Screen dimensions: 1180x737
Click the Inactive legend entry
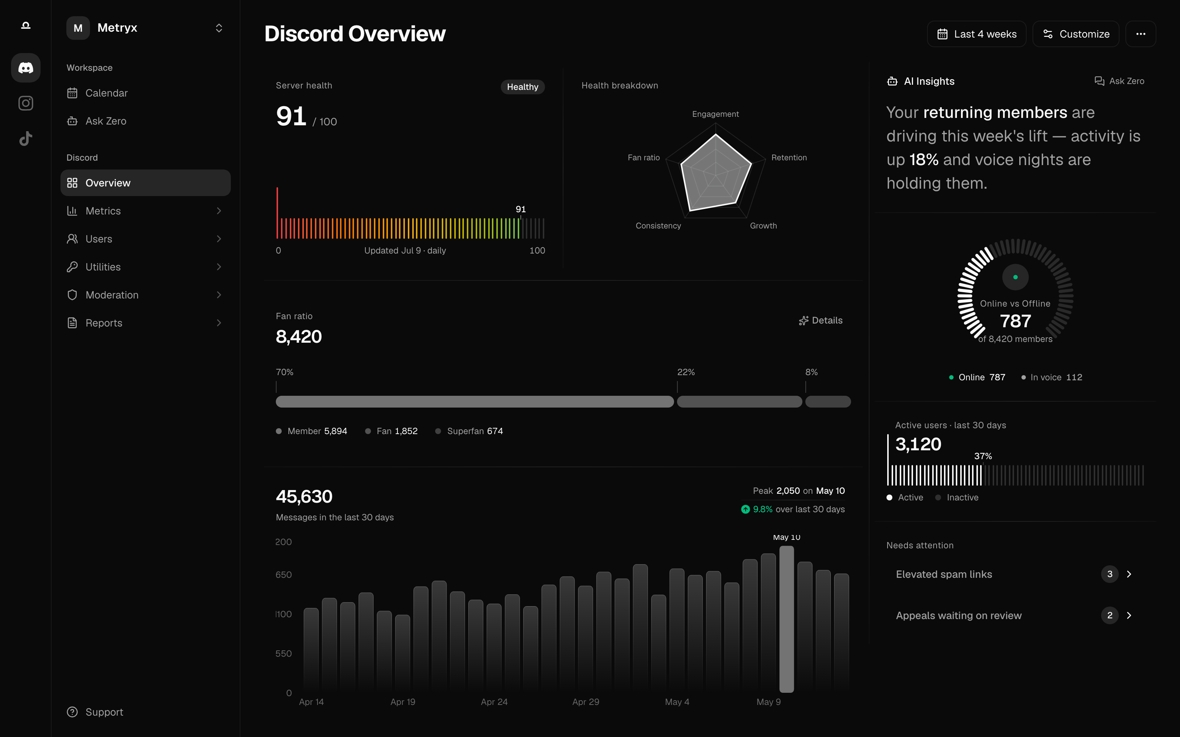click(x=957, y=498)
